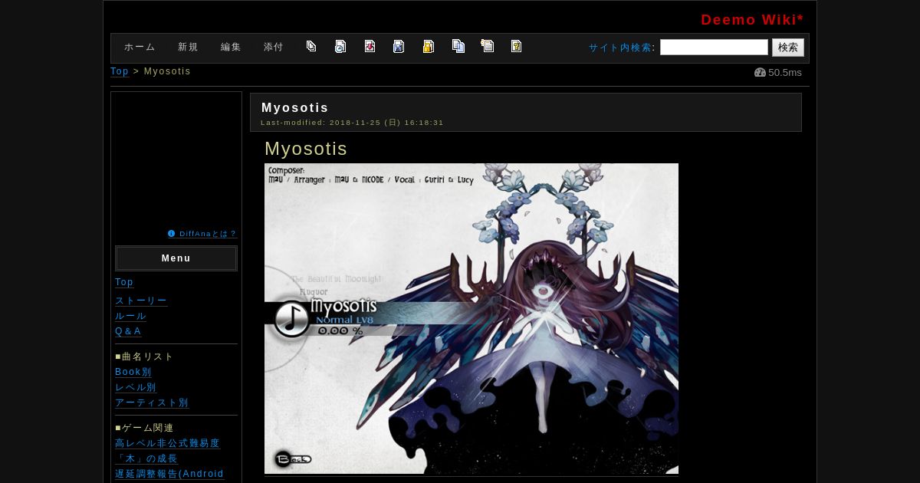Open the 新規 menu item
Viewport: 920px width, 483px height.
click(x=188, y=47)
